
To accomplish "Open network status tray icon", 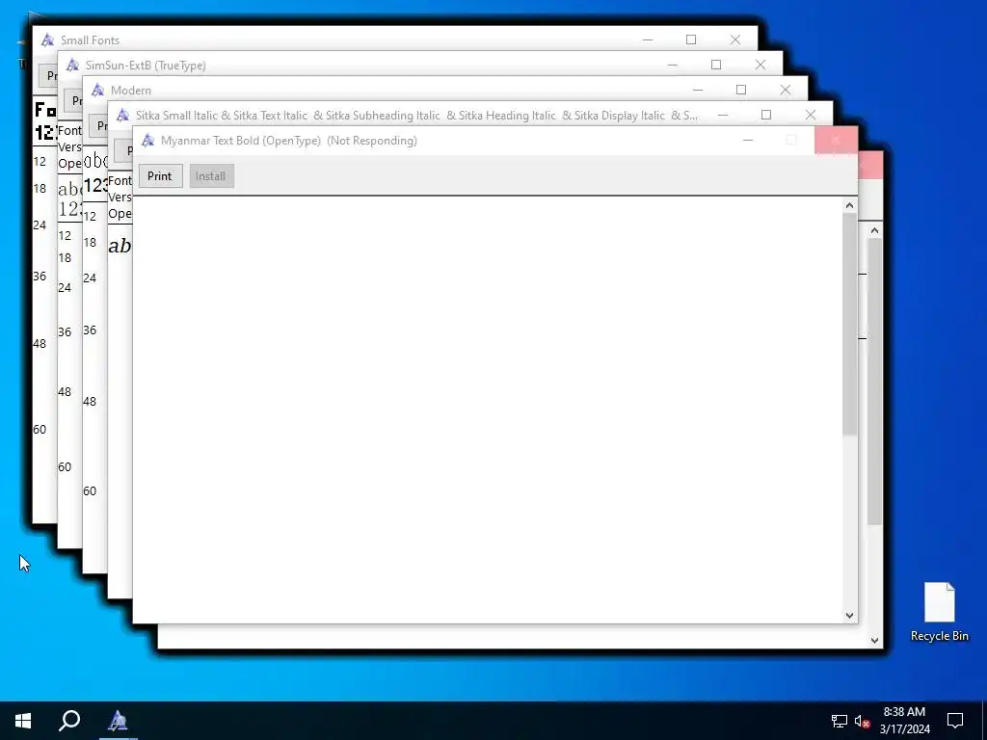I will [840, 721].
